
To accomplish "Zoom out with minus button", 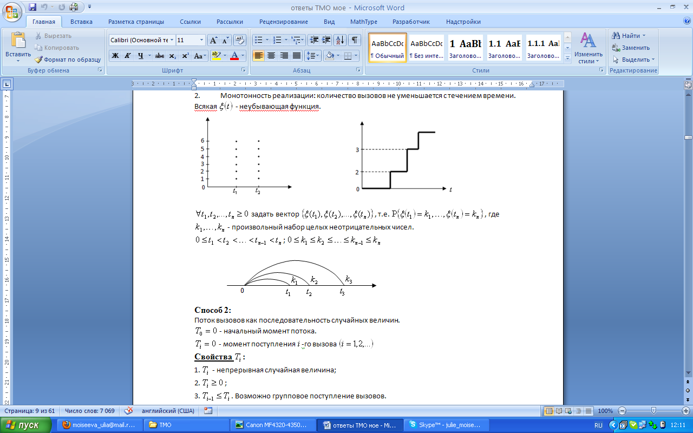I will click(623, 411).
